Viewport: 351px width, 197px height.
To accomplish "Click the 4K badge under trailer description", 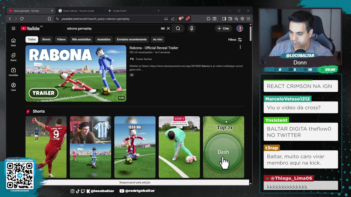I will tap(132, 75).
